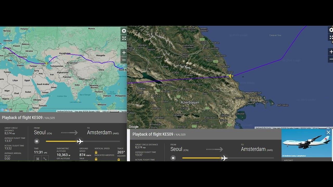Click Azerbaijan country label on satellite map
The height and width of the screenshot is (187, 333).
[x=190, y=102]
